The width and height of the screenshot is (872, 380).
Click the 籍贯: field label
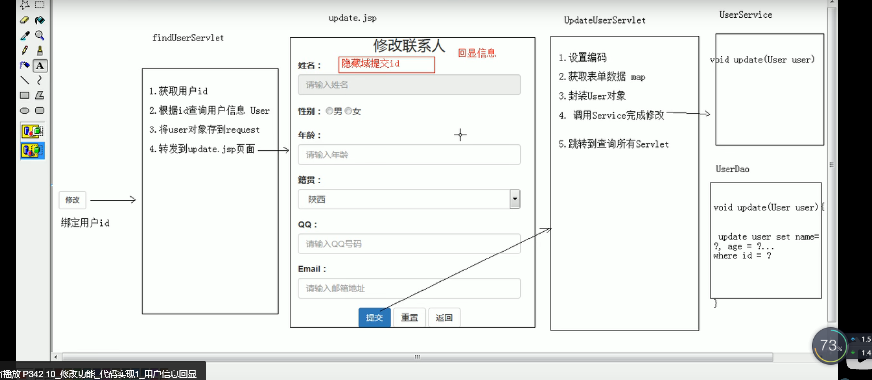309,180
